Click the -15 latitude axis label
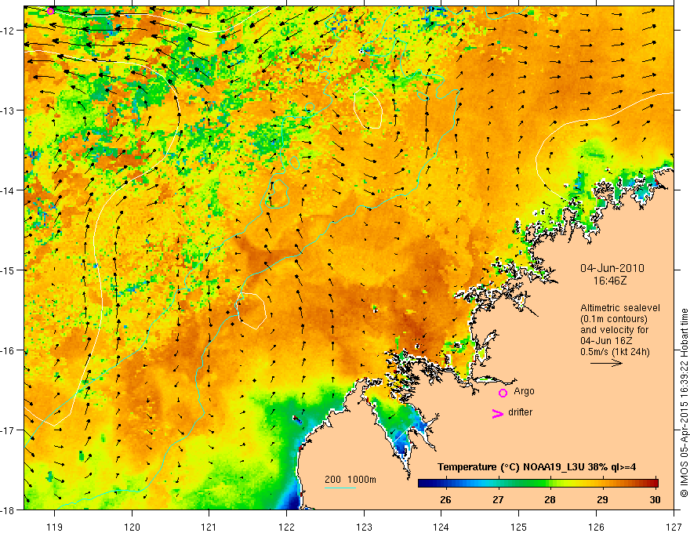This screenshot has height=533, width=690. coord(9,270)
